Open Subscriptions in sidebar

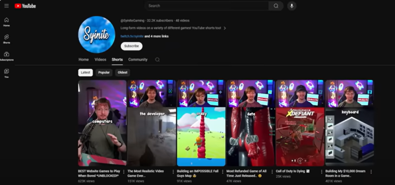pos(7,56)
